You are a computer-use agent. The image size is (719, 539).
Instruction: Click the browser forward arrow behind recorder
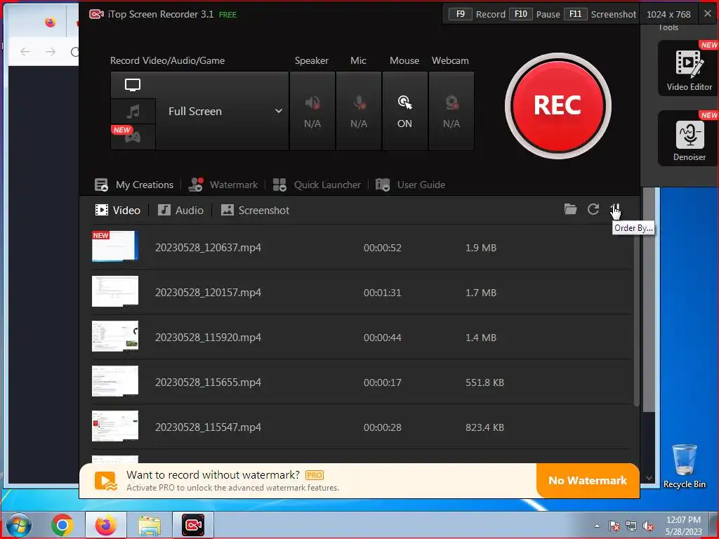point(51,52)
